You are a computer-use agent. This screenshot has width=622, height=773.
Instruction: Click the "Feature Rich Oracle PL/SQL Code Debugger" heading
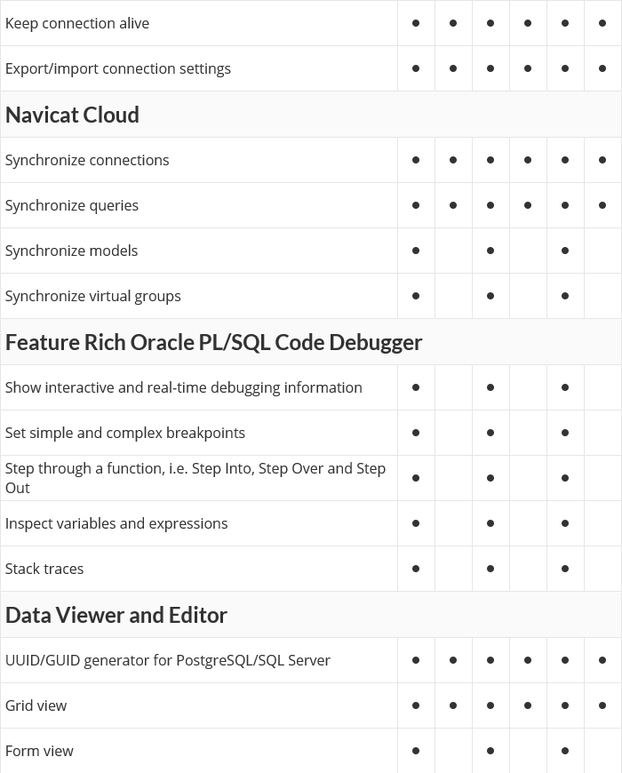pyautogui.click(x=214, y=342)
